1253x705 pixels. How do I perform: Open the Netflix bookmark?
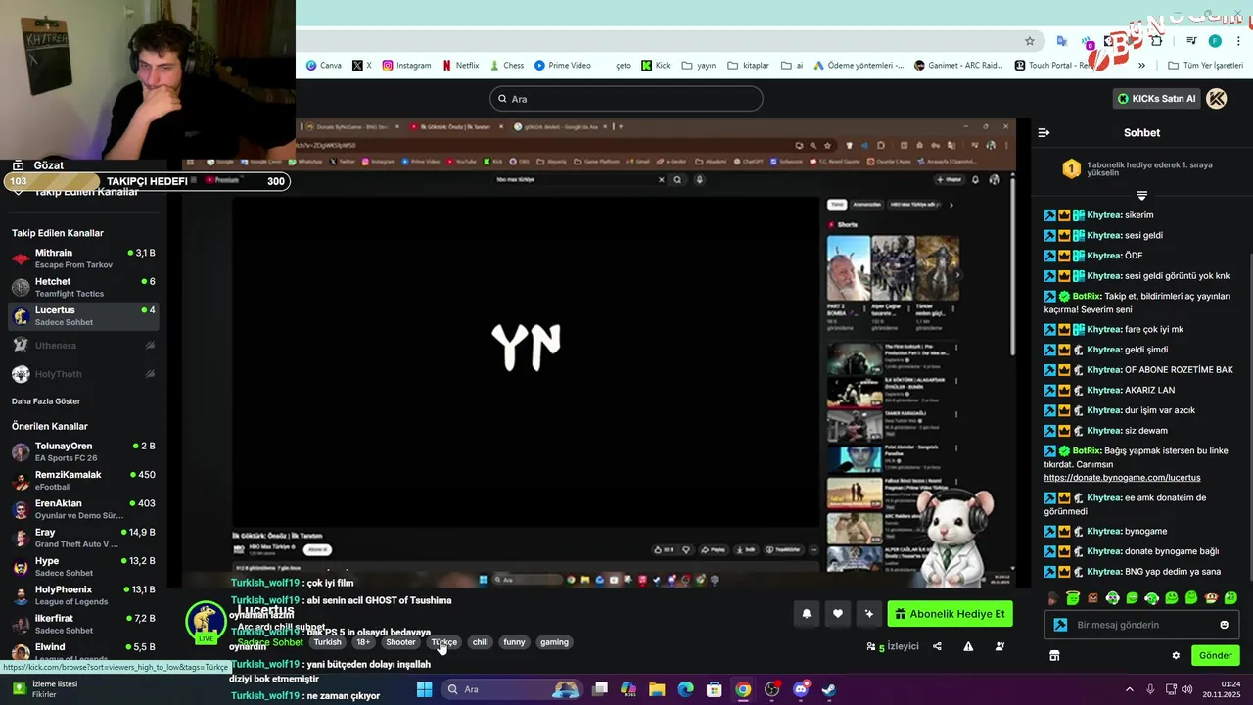click(460, 66)
